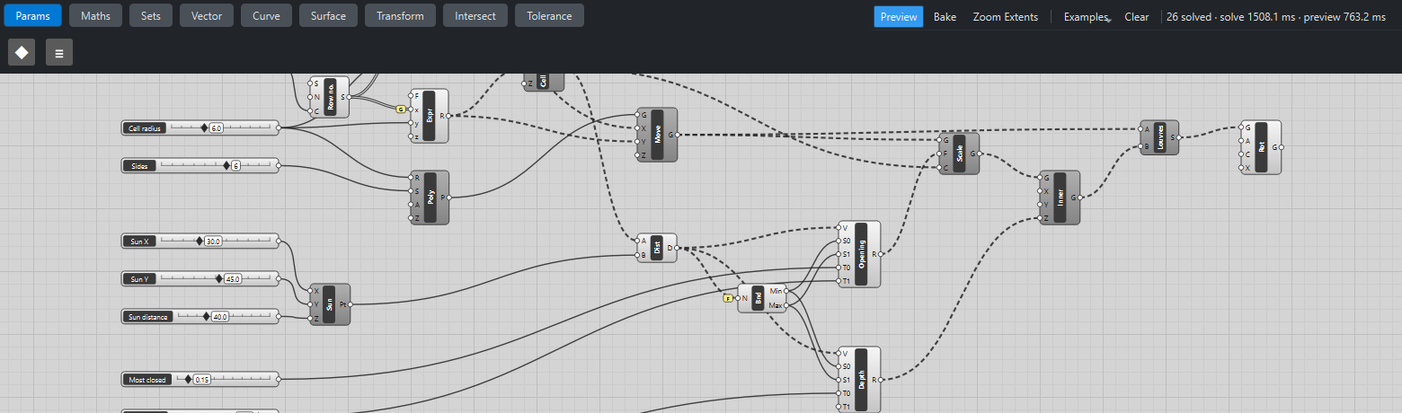
Task: Select the Move node
Action: click(657, 135)
